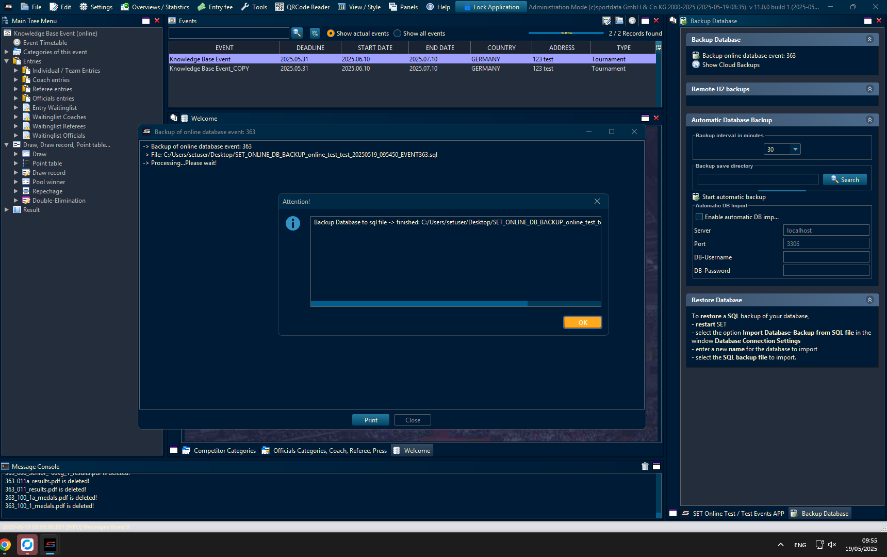Collapse the Draw, Draw record, Point table node
The image size is (887, 557).
click(7, 145)
